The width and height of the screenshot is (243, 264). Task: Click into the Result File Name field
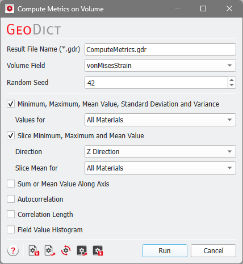pyautogui.click(x=160, y=49)
